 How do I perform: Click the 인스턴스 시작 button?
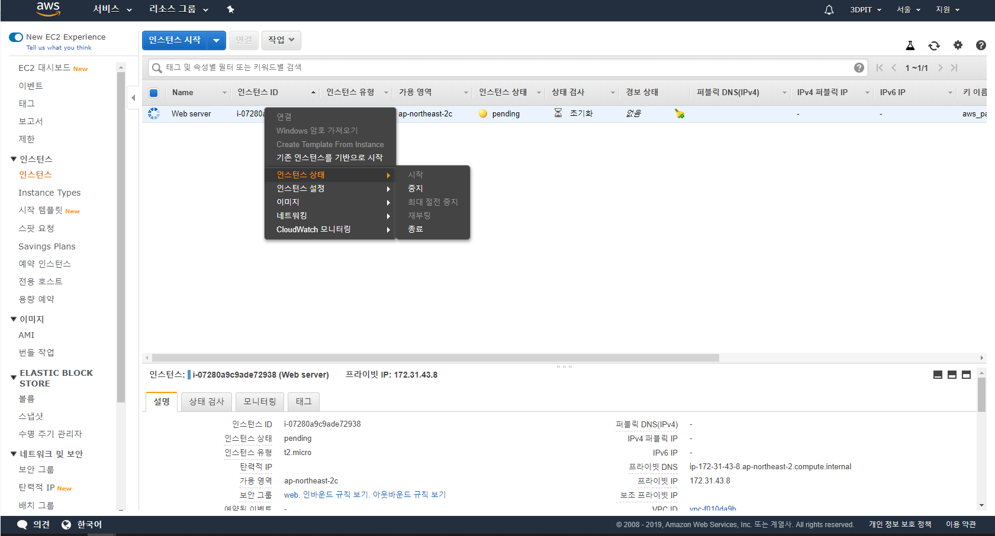(175, 40)
